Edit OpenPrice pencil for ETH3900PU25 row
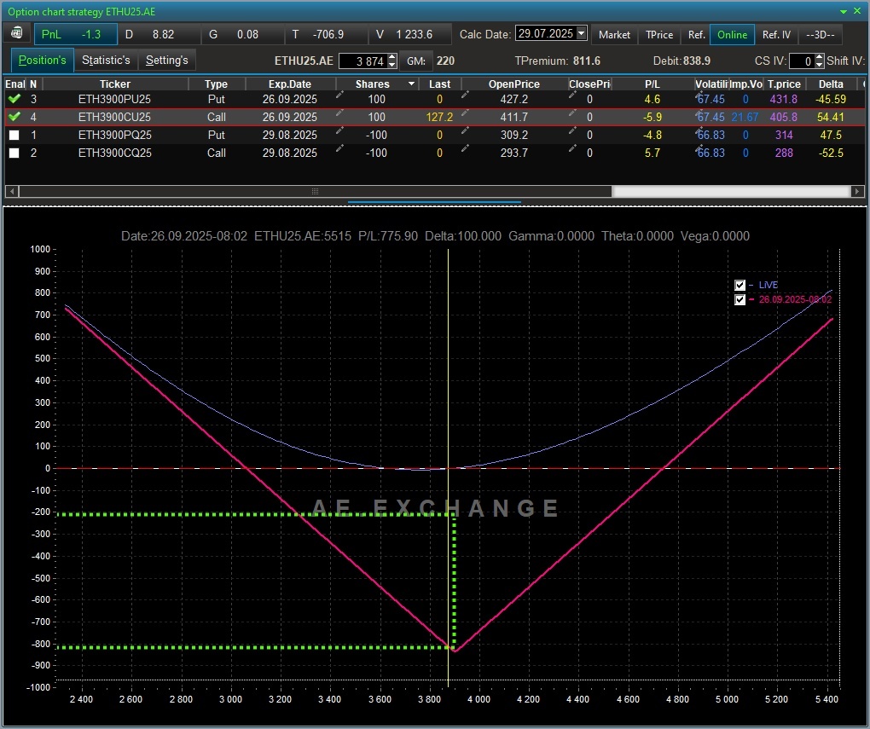The height and width of the screenshot is (729, 870). click(465, 95)
